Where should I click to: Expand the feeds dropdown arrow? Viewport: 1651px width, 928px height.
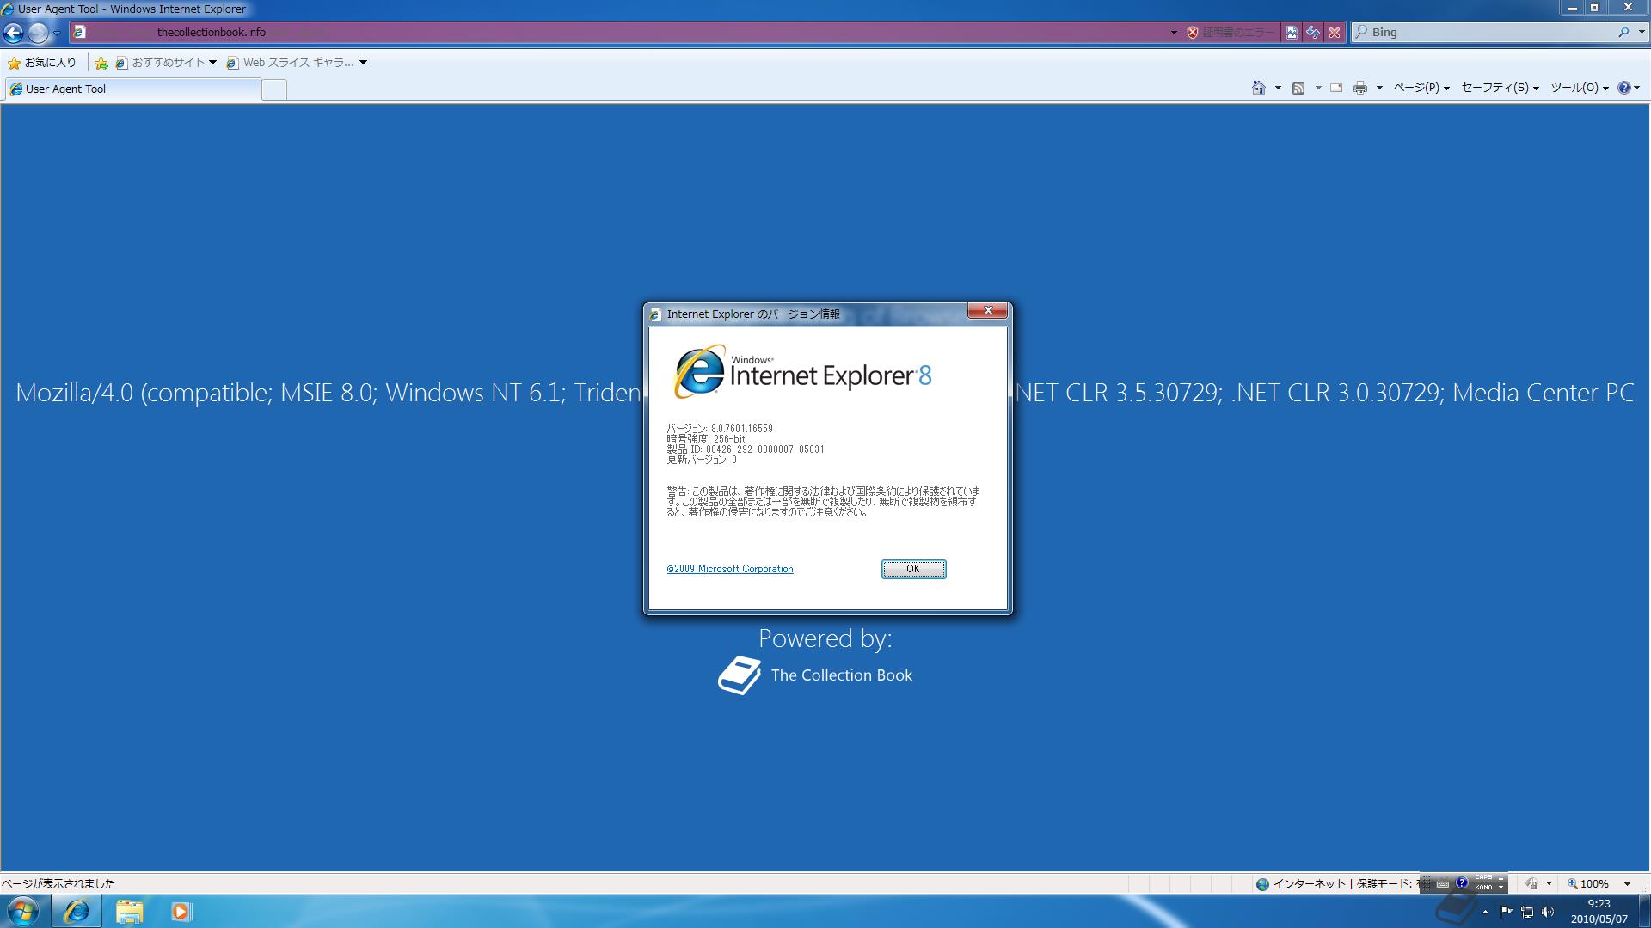pos(1318,88)
